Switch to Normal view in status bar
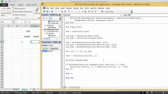 click(x=143, y=93)
